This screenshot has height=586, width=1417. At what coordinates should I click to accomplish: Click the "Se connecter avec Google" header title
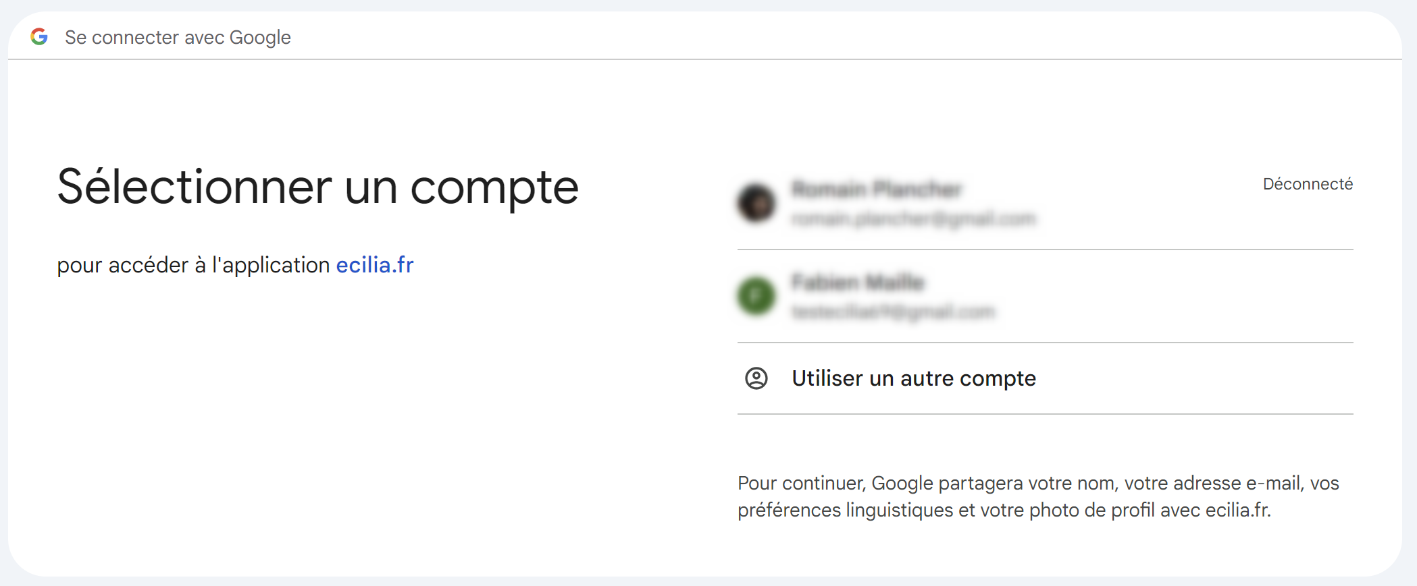click(178, 37)
